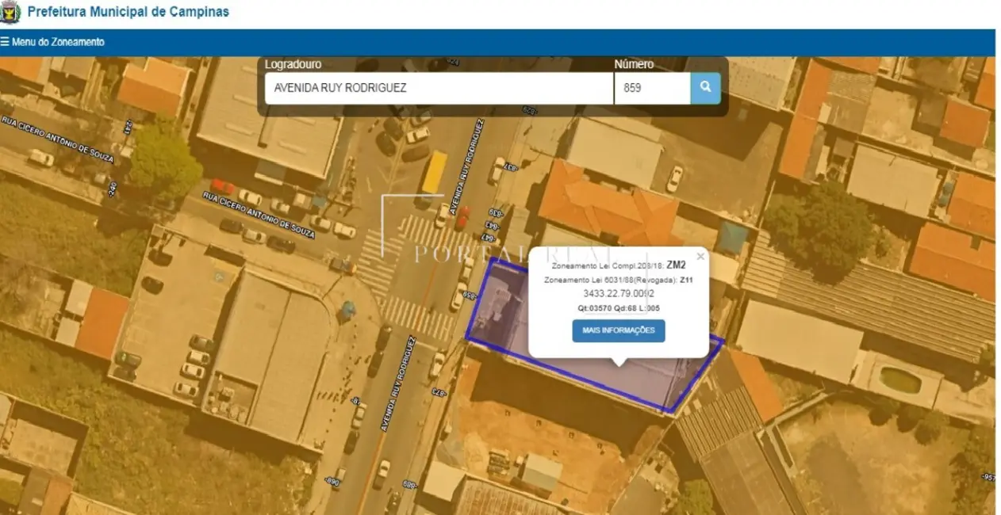Click the -241 lot number label
The image size is (1001, 515).
pos(127,127)
